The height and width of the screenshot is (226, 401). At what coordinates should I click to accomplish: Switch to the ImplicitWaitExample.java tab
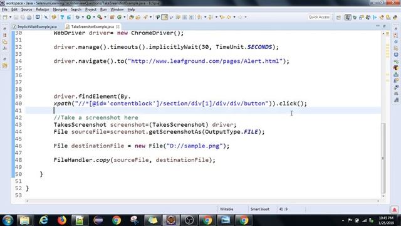coord(37,26)
